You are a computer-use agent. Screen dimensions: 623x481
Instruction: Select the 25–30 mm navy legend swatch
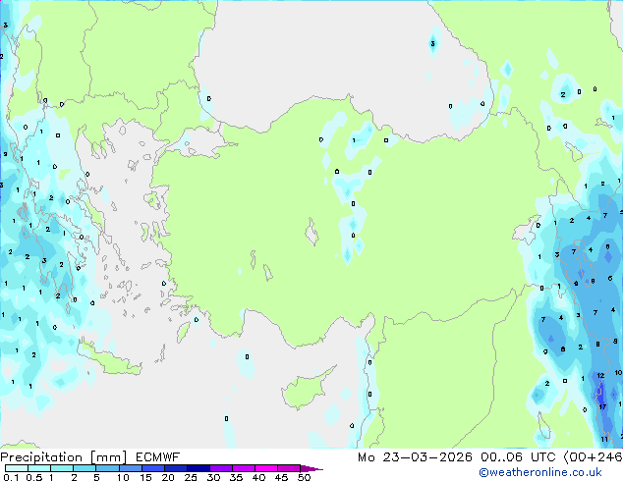[x=198, y=468]
